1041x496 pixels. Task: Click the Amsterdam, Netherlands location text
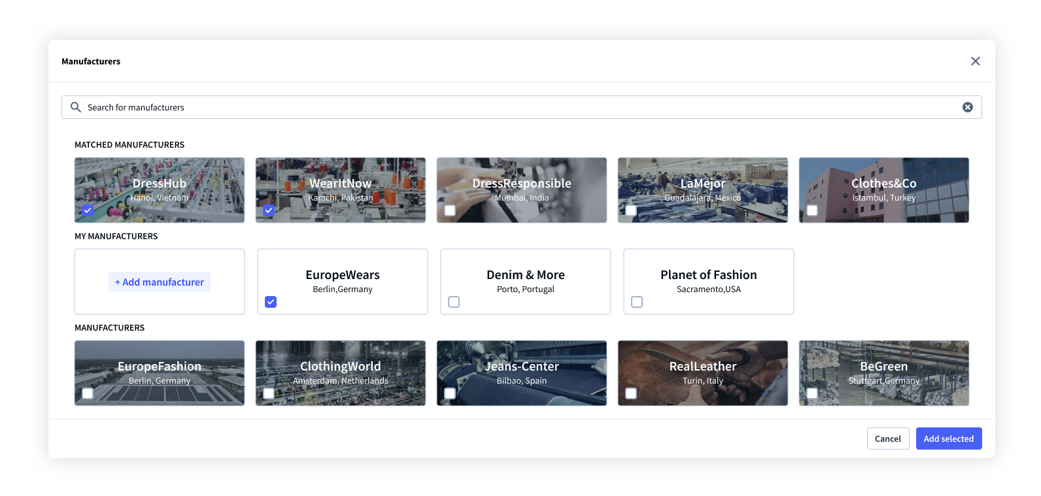tap(341, 381)
